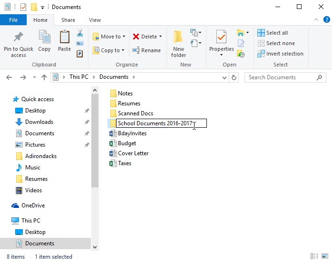Select the Scanned Docs folder
Screen dimensions: 332x262
pos(131,113)
